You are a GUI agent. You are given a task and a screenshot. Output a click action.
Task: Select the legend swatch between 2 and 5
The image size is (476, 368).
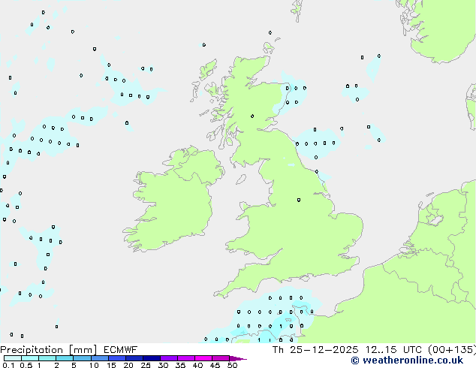[x=65, y=358]
